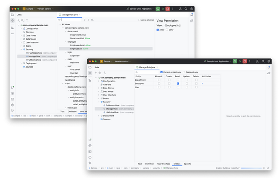The image size is (279, 178).
Task: Click the run button in the front window toolbar
Action: [x=235, y=61]
